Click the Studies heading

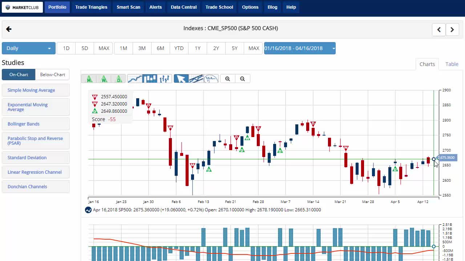click(x=13, y=63)
